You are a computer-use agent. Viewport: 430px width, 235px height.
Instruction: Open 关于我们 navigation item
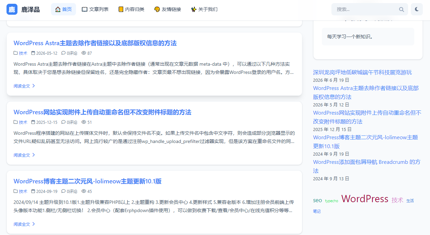[204, 9]
